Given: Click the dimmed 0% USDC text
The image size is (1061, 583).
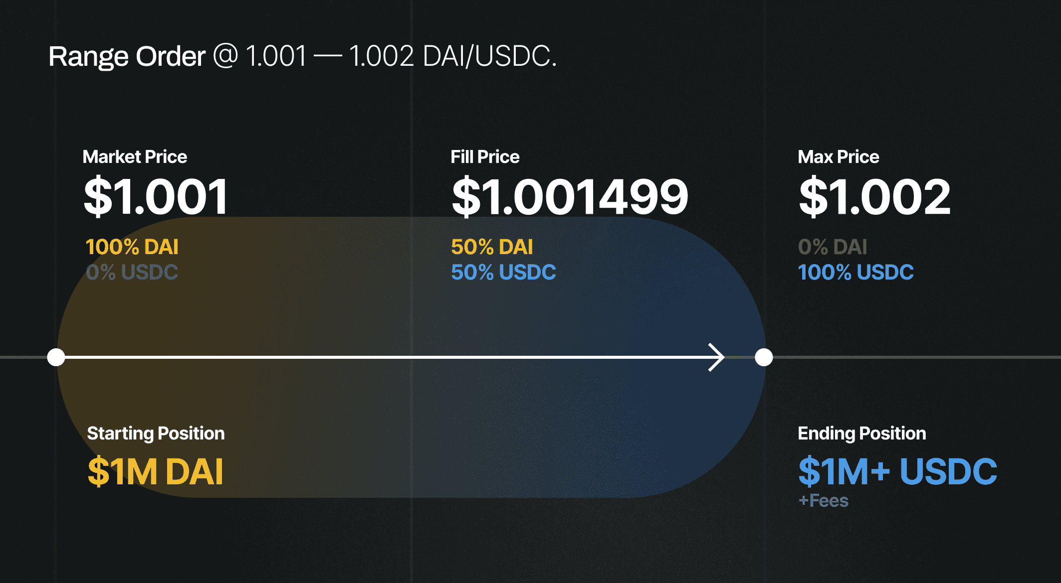Looking at the screenshot, I should [x=132, y=272].
